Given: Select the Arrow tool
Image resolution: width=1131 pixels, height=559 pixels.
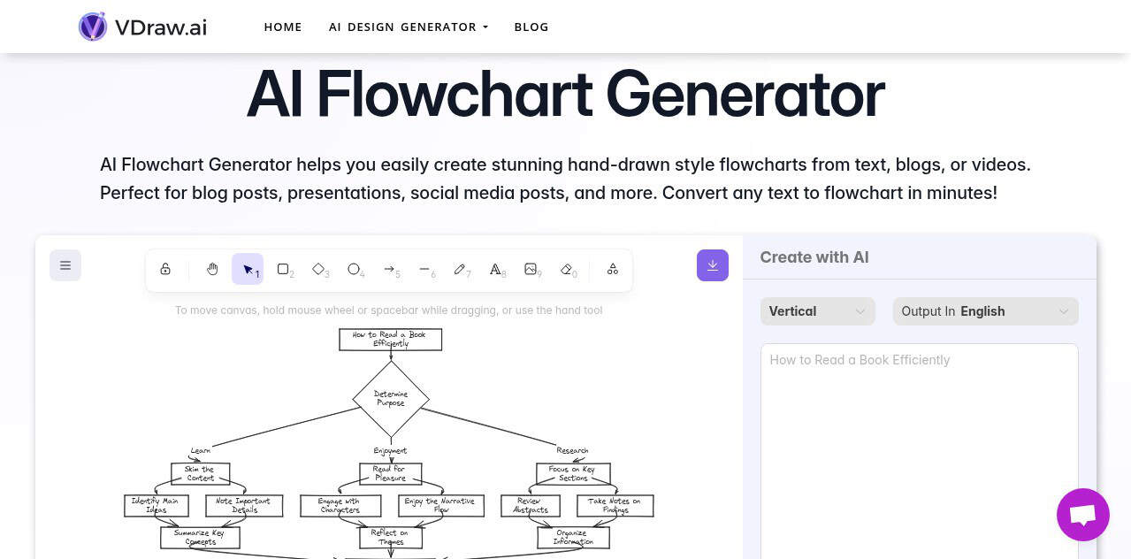Looking at the screenshot, I should (389, 269).
